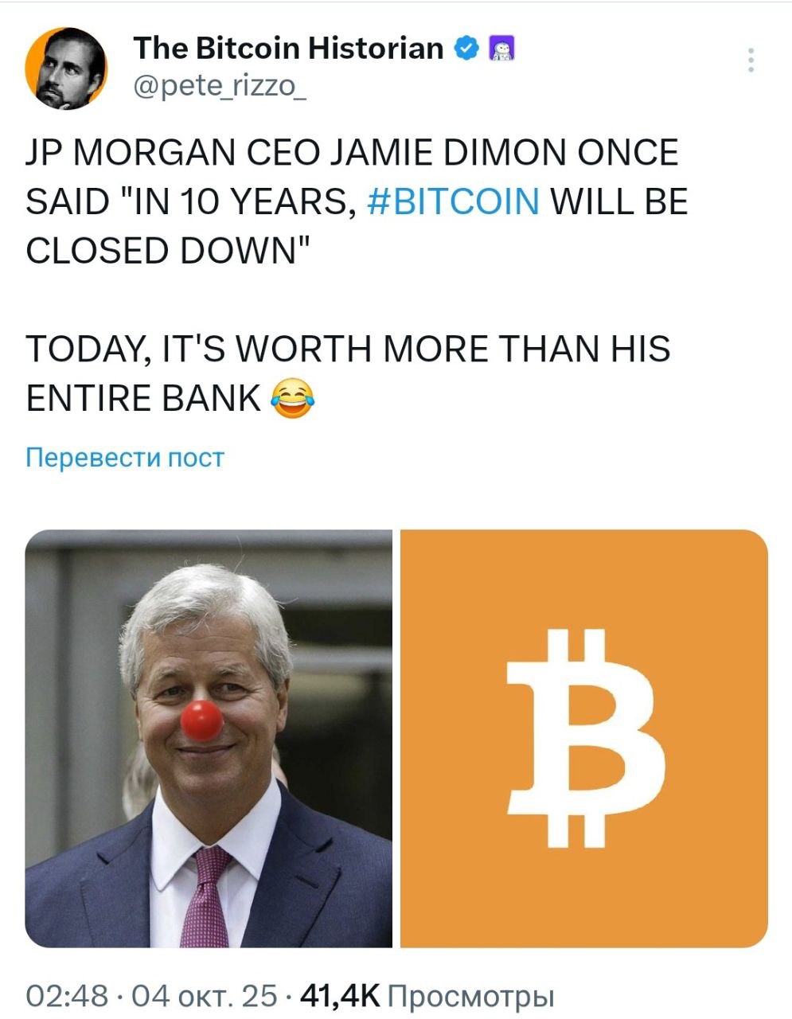Click the 02:48 post timestamp
The width and height of the screenshot is (792, 1019).
coord(67,996)
